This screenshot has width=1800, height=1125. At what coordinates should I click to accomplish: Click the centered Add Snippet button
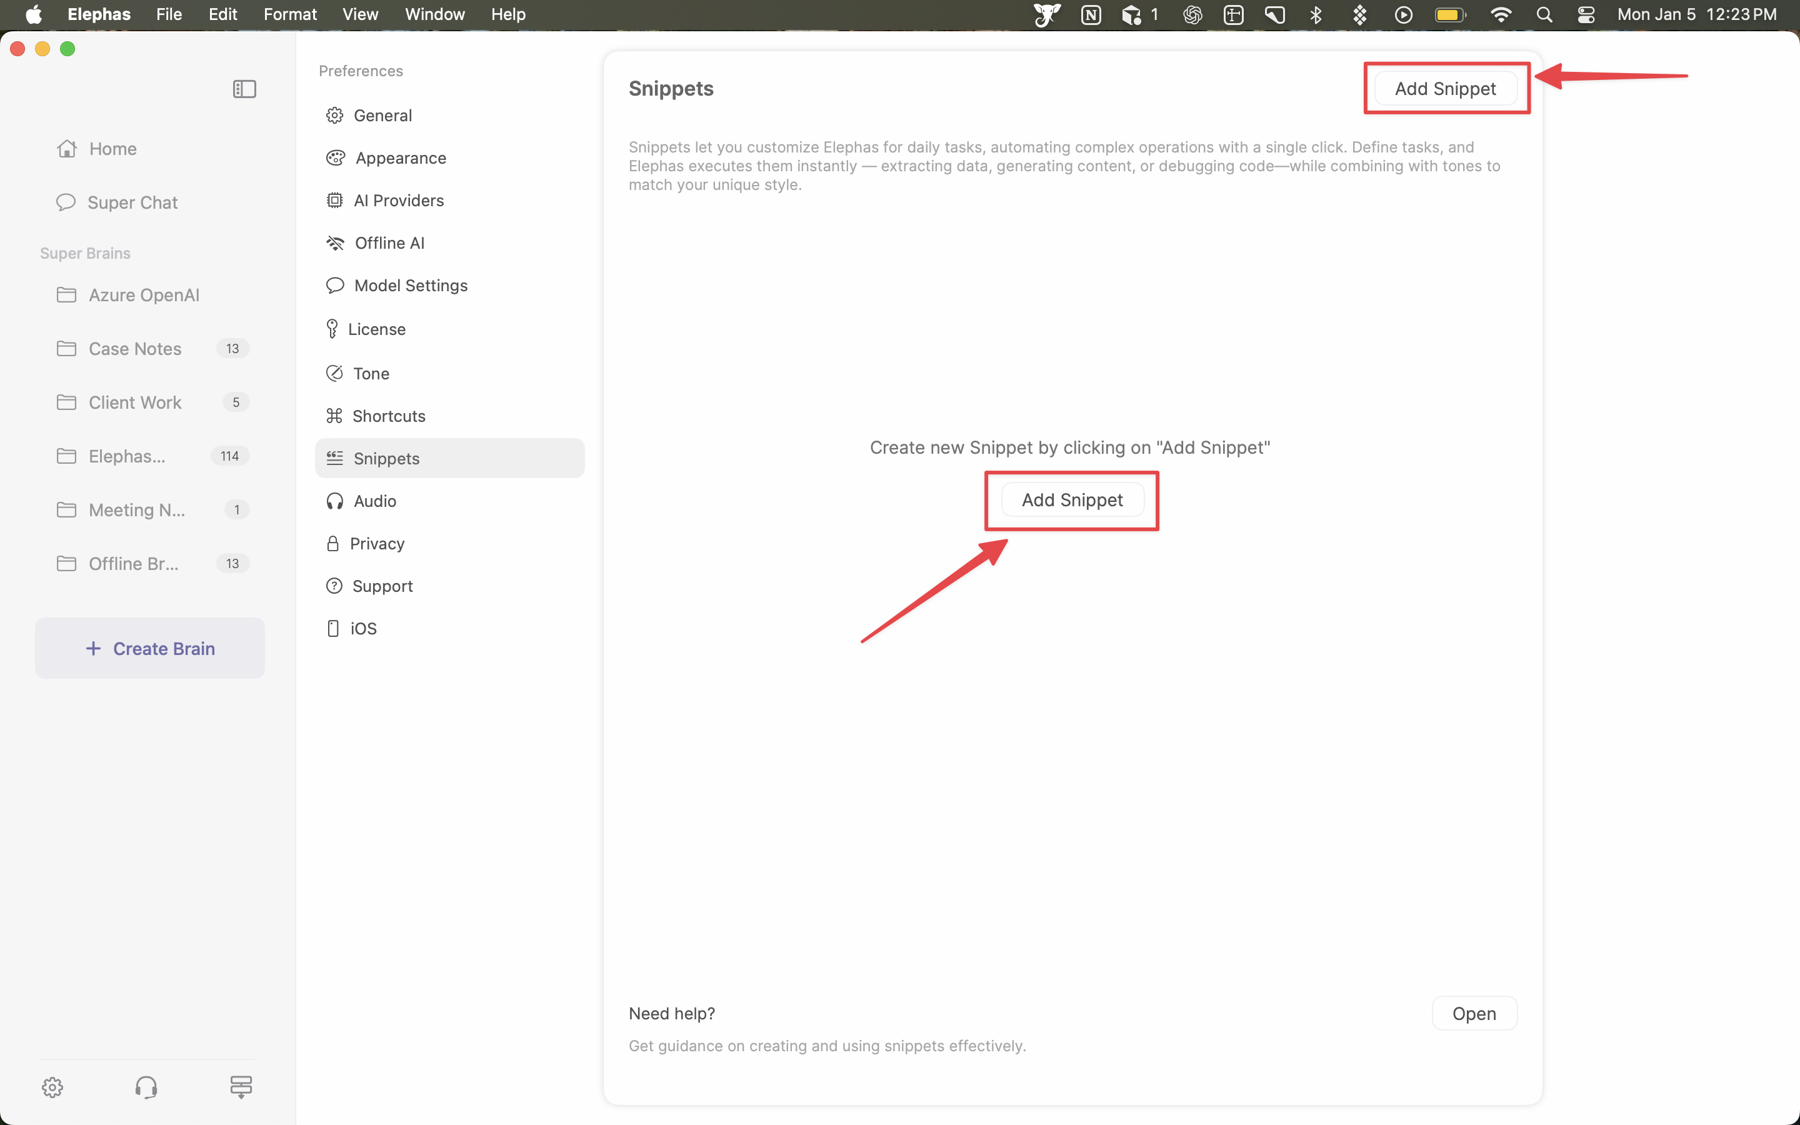click(x=1072, y=500)
